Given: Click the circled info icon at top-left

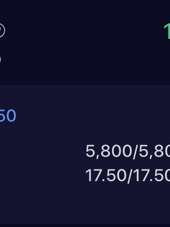Looking at the screenshot, I should pyautogui.click(x=1, y=30).
